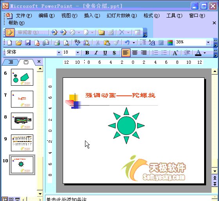Open the 插入(I) menu
The height and width of the screenshot is (201, 219).
pos(92,16)
